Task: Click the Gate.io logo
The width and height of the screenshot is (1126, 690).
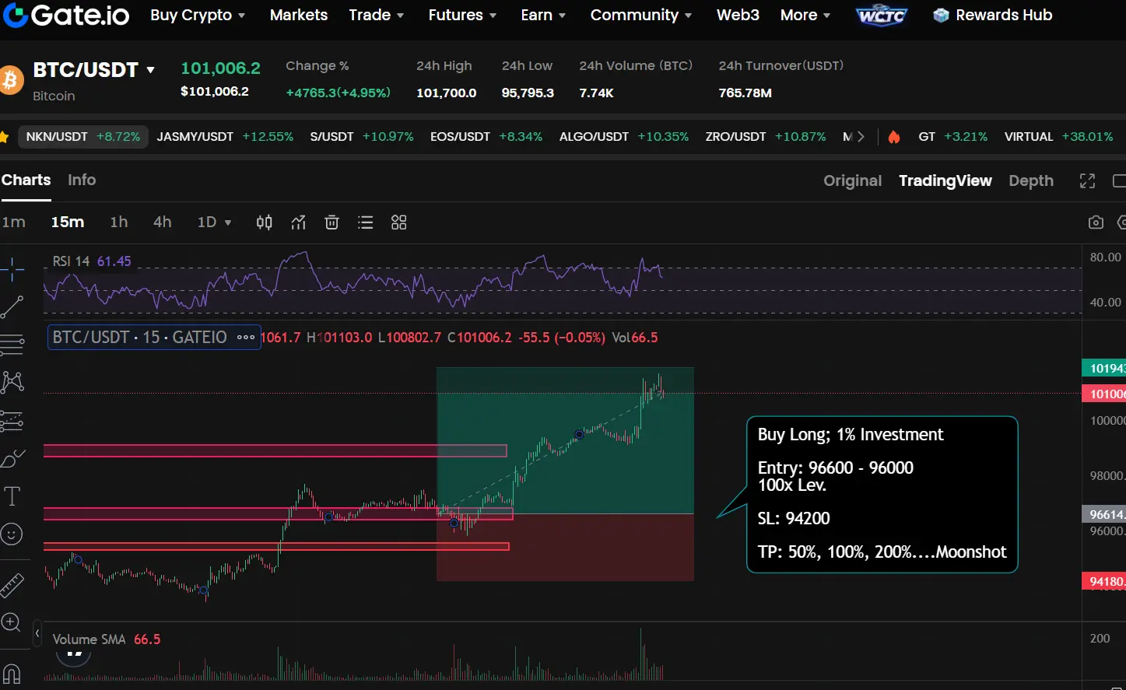Action: coord(67,15)
